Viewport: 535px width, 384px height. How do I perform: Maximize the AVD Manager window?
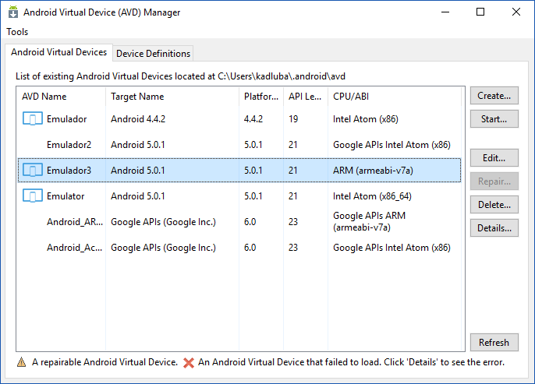480,12
